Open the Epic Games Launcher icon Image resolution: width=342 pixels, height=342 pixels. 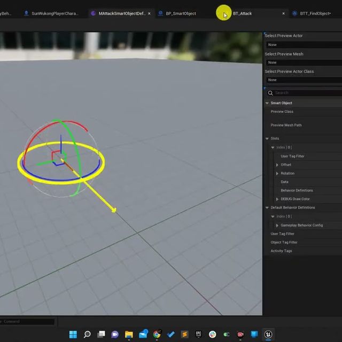pos(198,334)
